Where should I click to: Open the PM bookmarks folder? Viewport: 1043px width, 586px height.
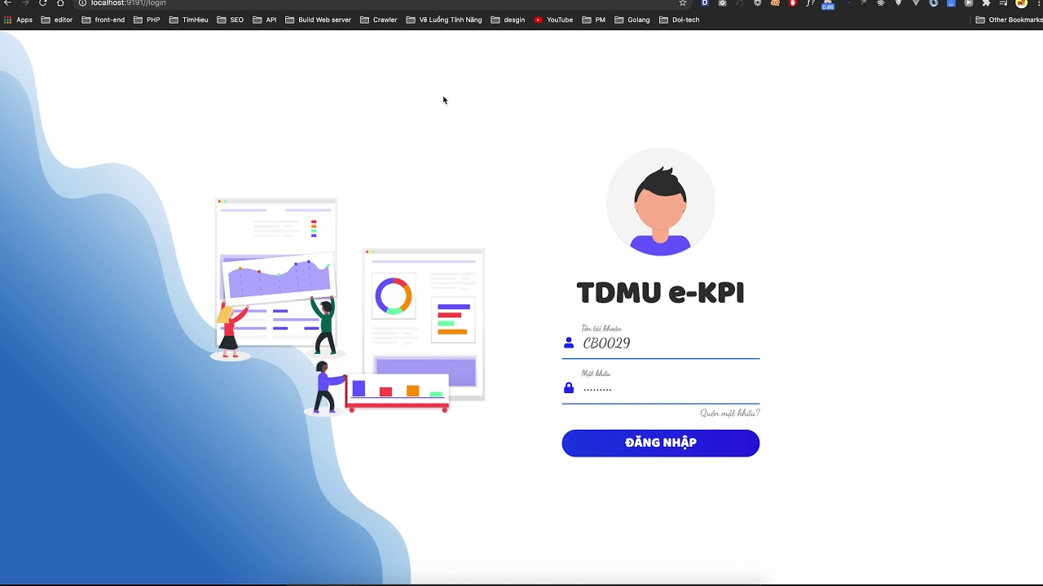[x=594, y=20]
